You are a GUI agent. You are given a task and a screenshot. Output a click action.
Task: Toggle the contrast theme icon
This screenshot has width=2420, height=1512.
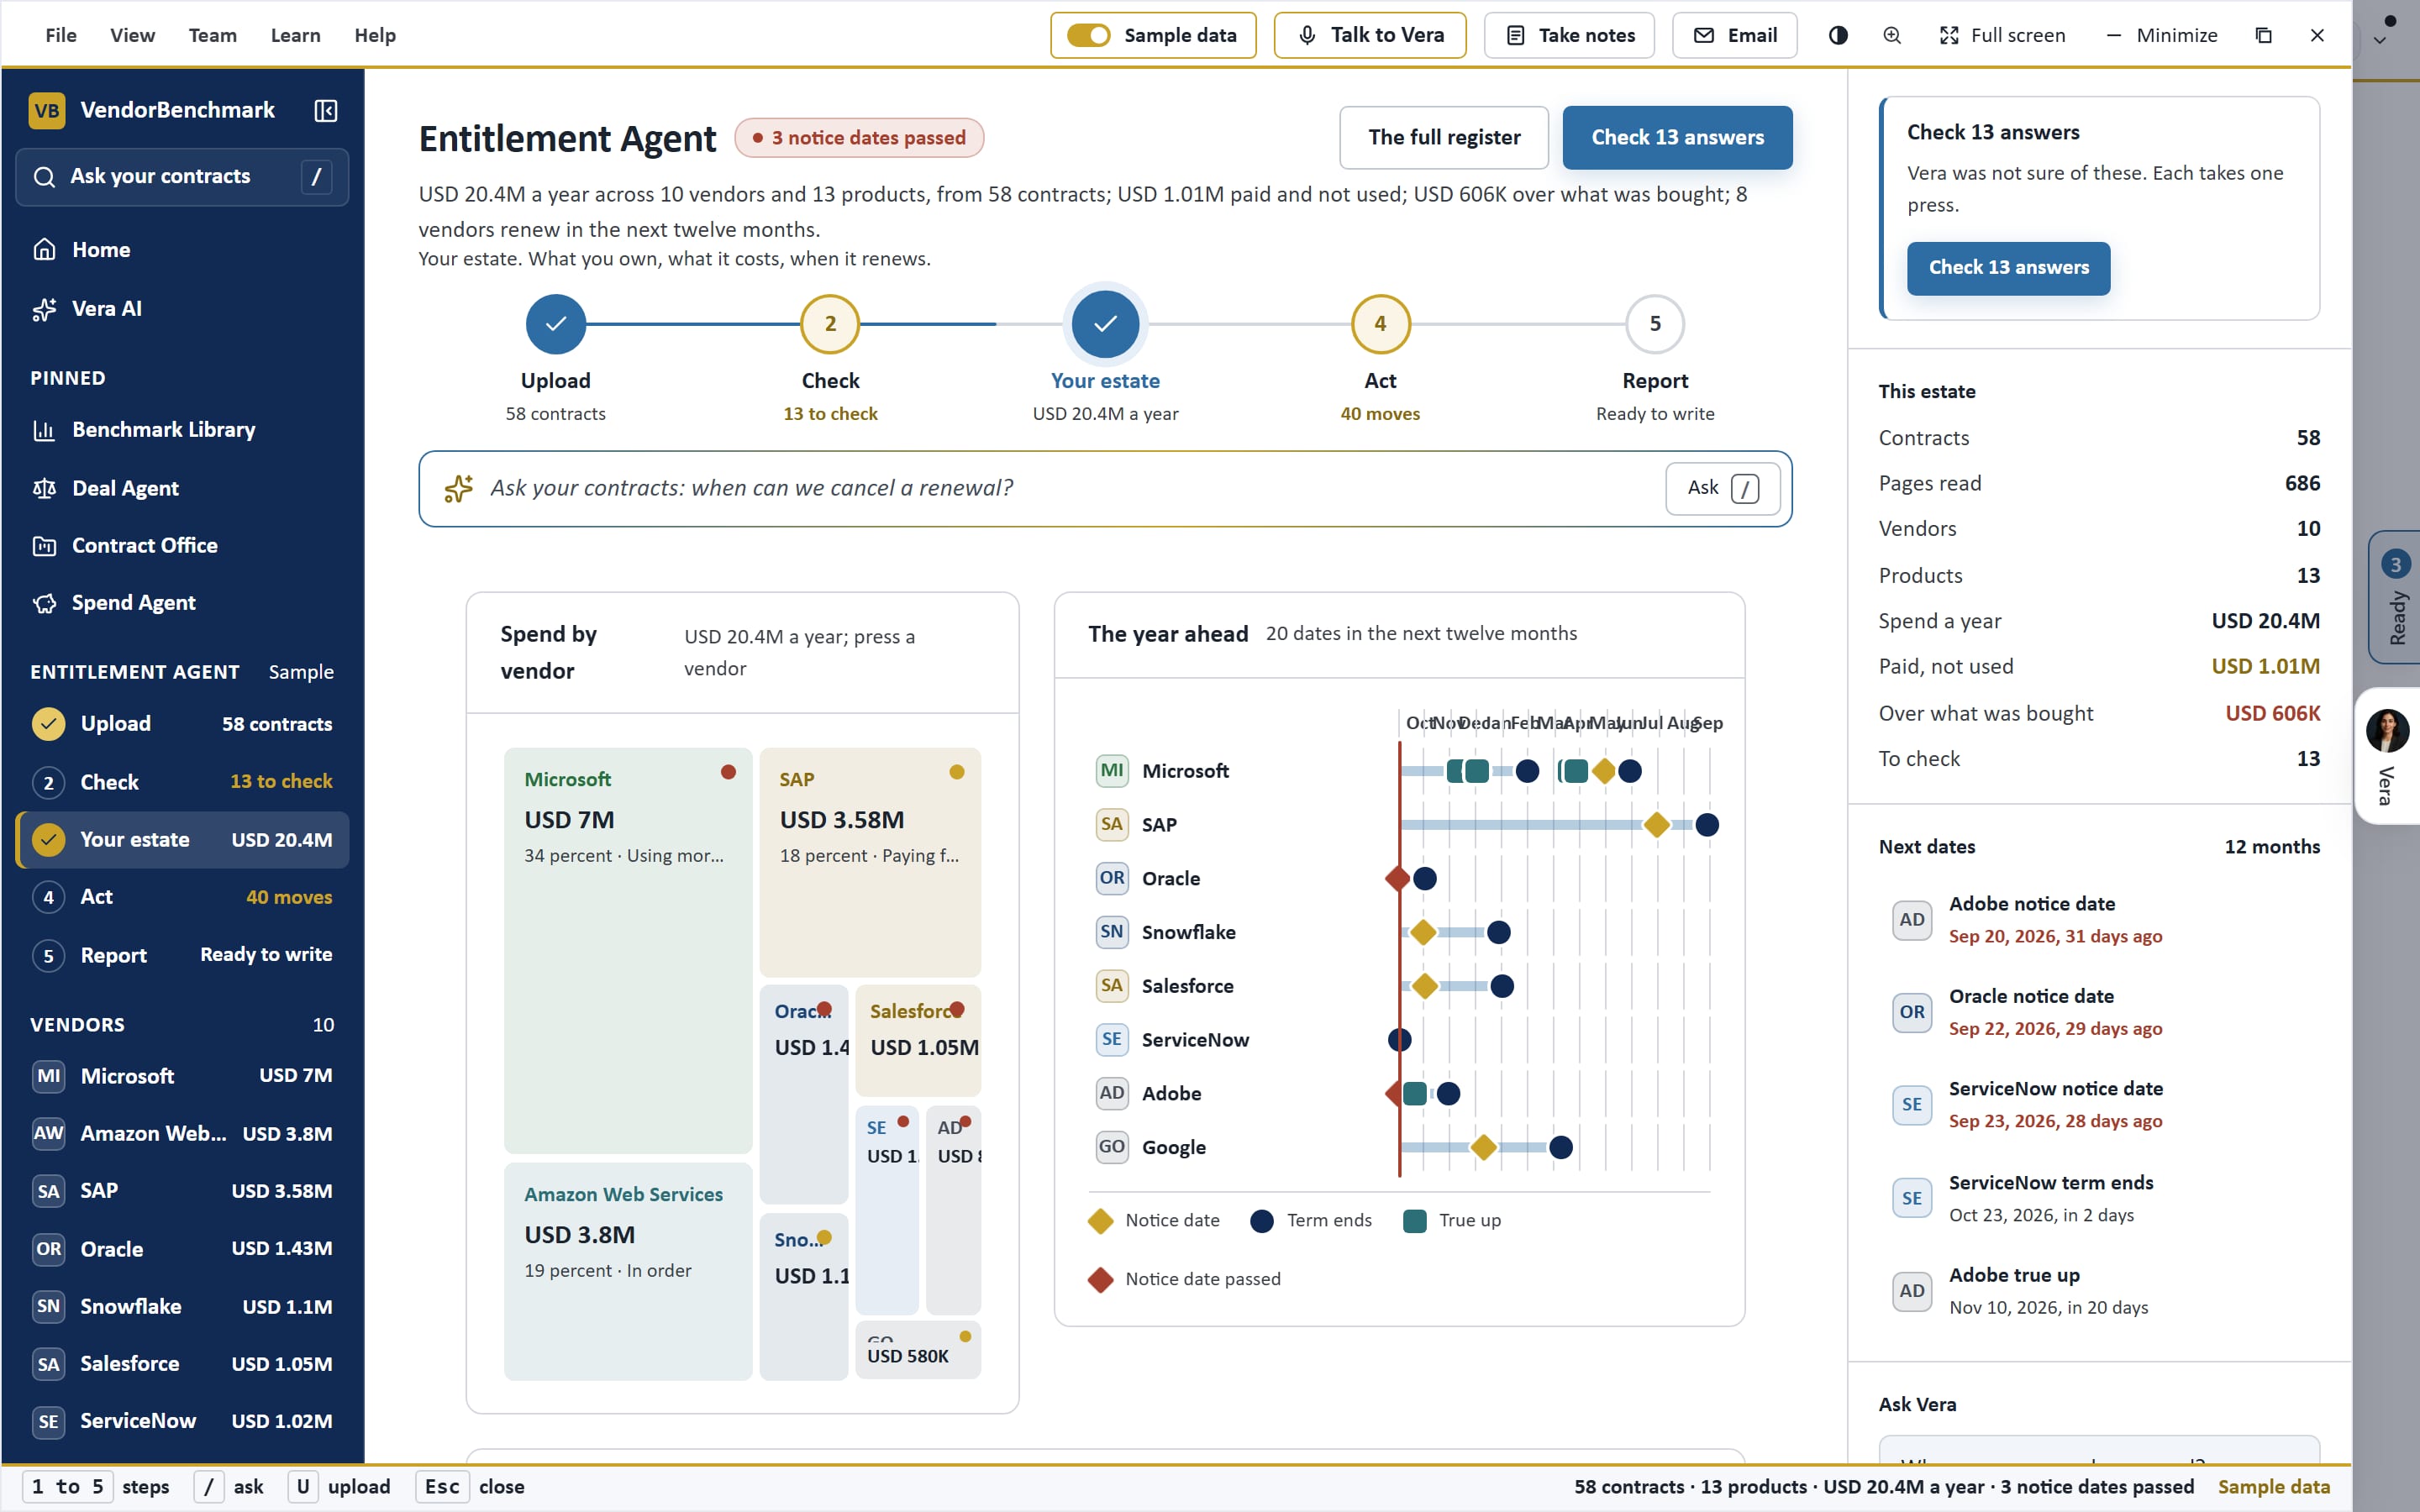[1838, 35]
